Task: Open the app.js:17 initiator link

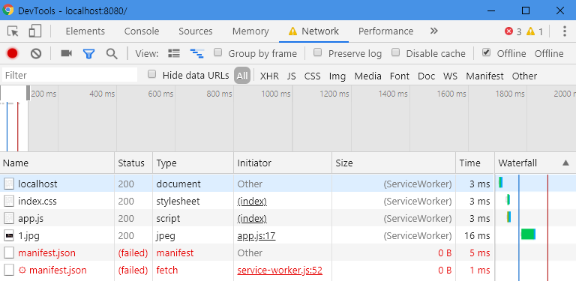Action: [256, 236]
